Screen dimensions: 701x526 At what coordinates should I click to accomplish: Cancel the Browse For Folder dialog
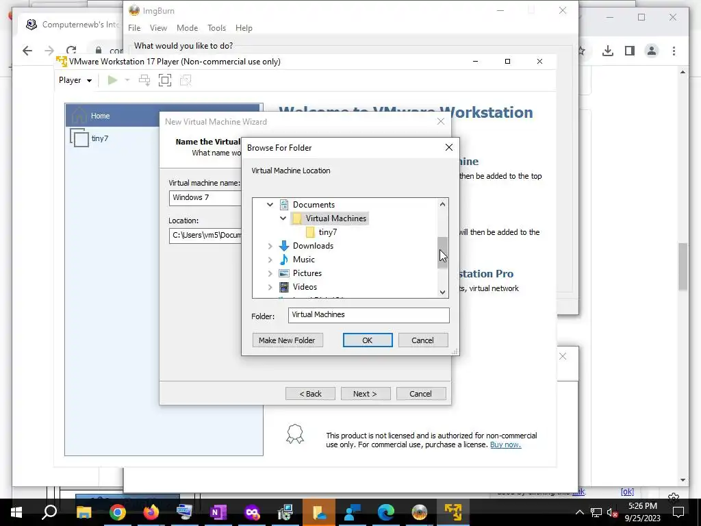(x=422, y=340)
